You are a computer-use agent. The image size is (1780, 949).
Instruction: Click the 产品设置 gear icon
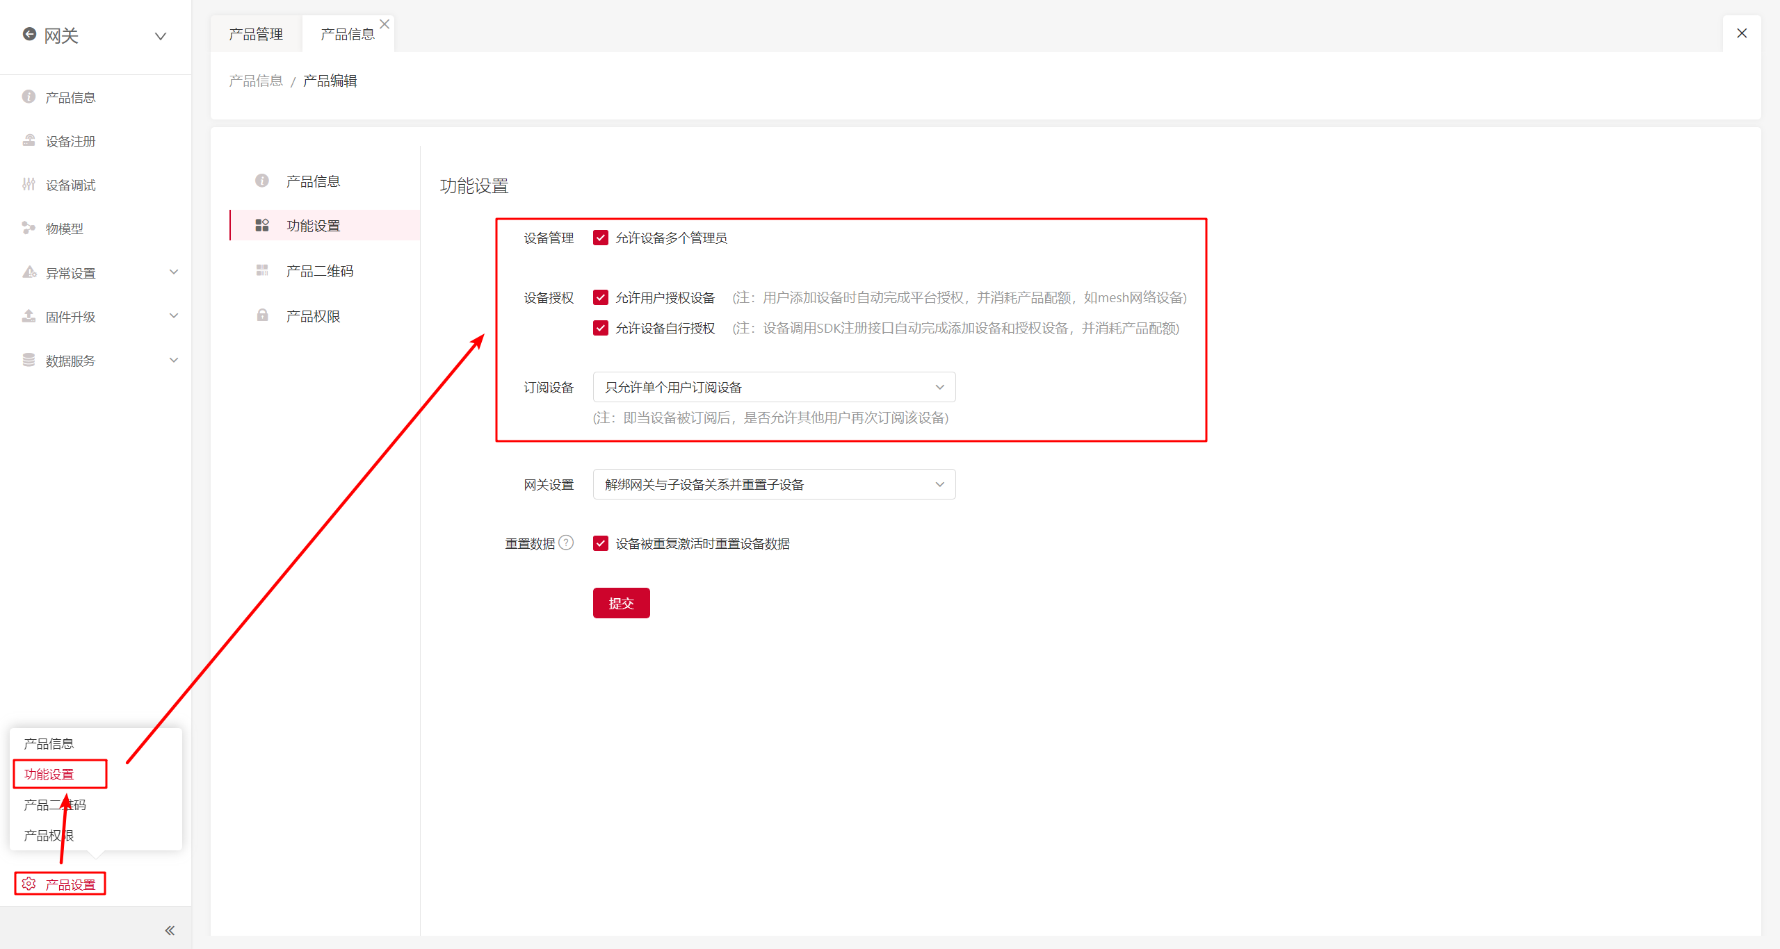(x=29, y=884)
